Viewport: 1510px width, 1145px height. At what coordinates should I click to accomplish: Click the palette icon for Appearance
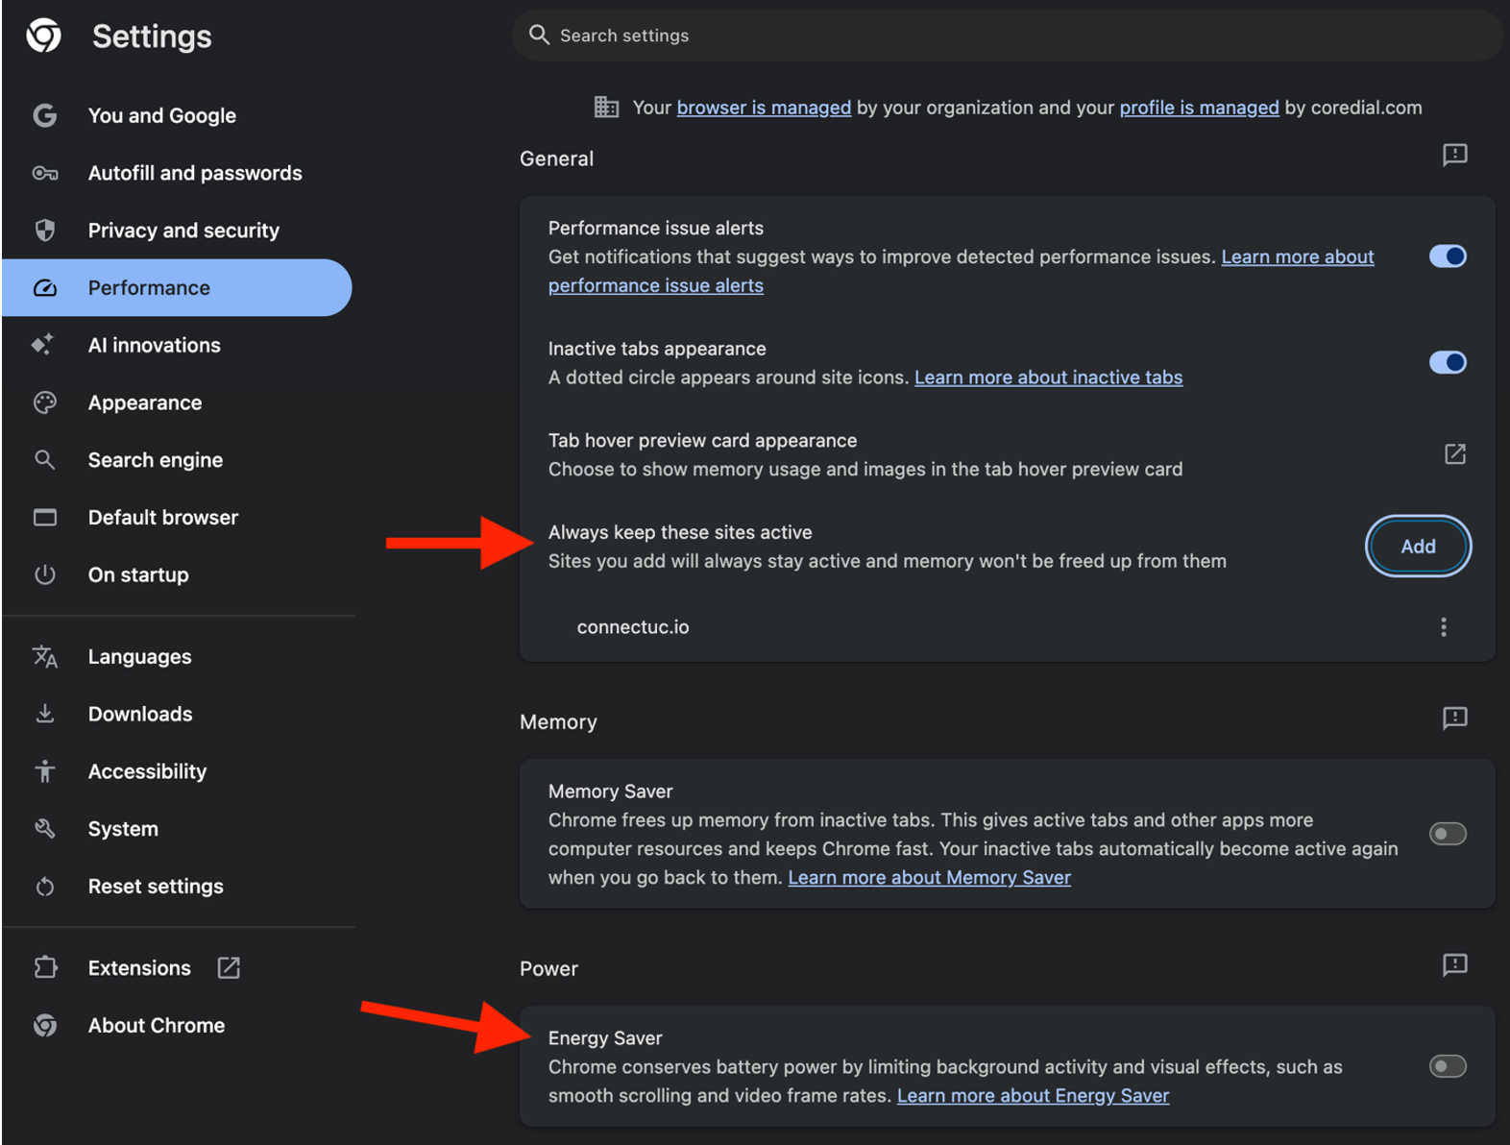pyautogui.click(x=44, y=402)
